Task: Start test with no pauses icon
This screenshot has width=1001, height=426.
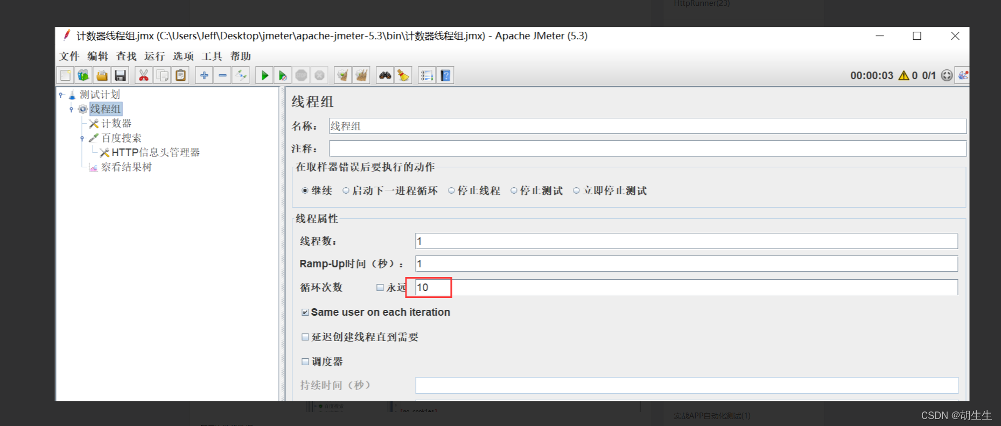Action: click(x=283, y=75)
